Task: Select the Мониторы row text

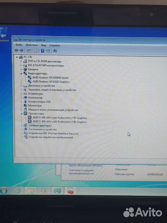Action: (x=35, y=106)
